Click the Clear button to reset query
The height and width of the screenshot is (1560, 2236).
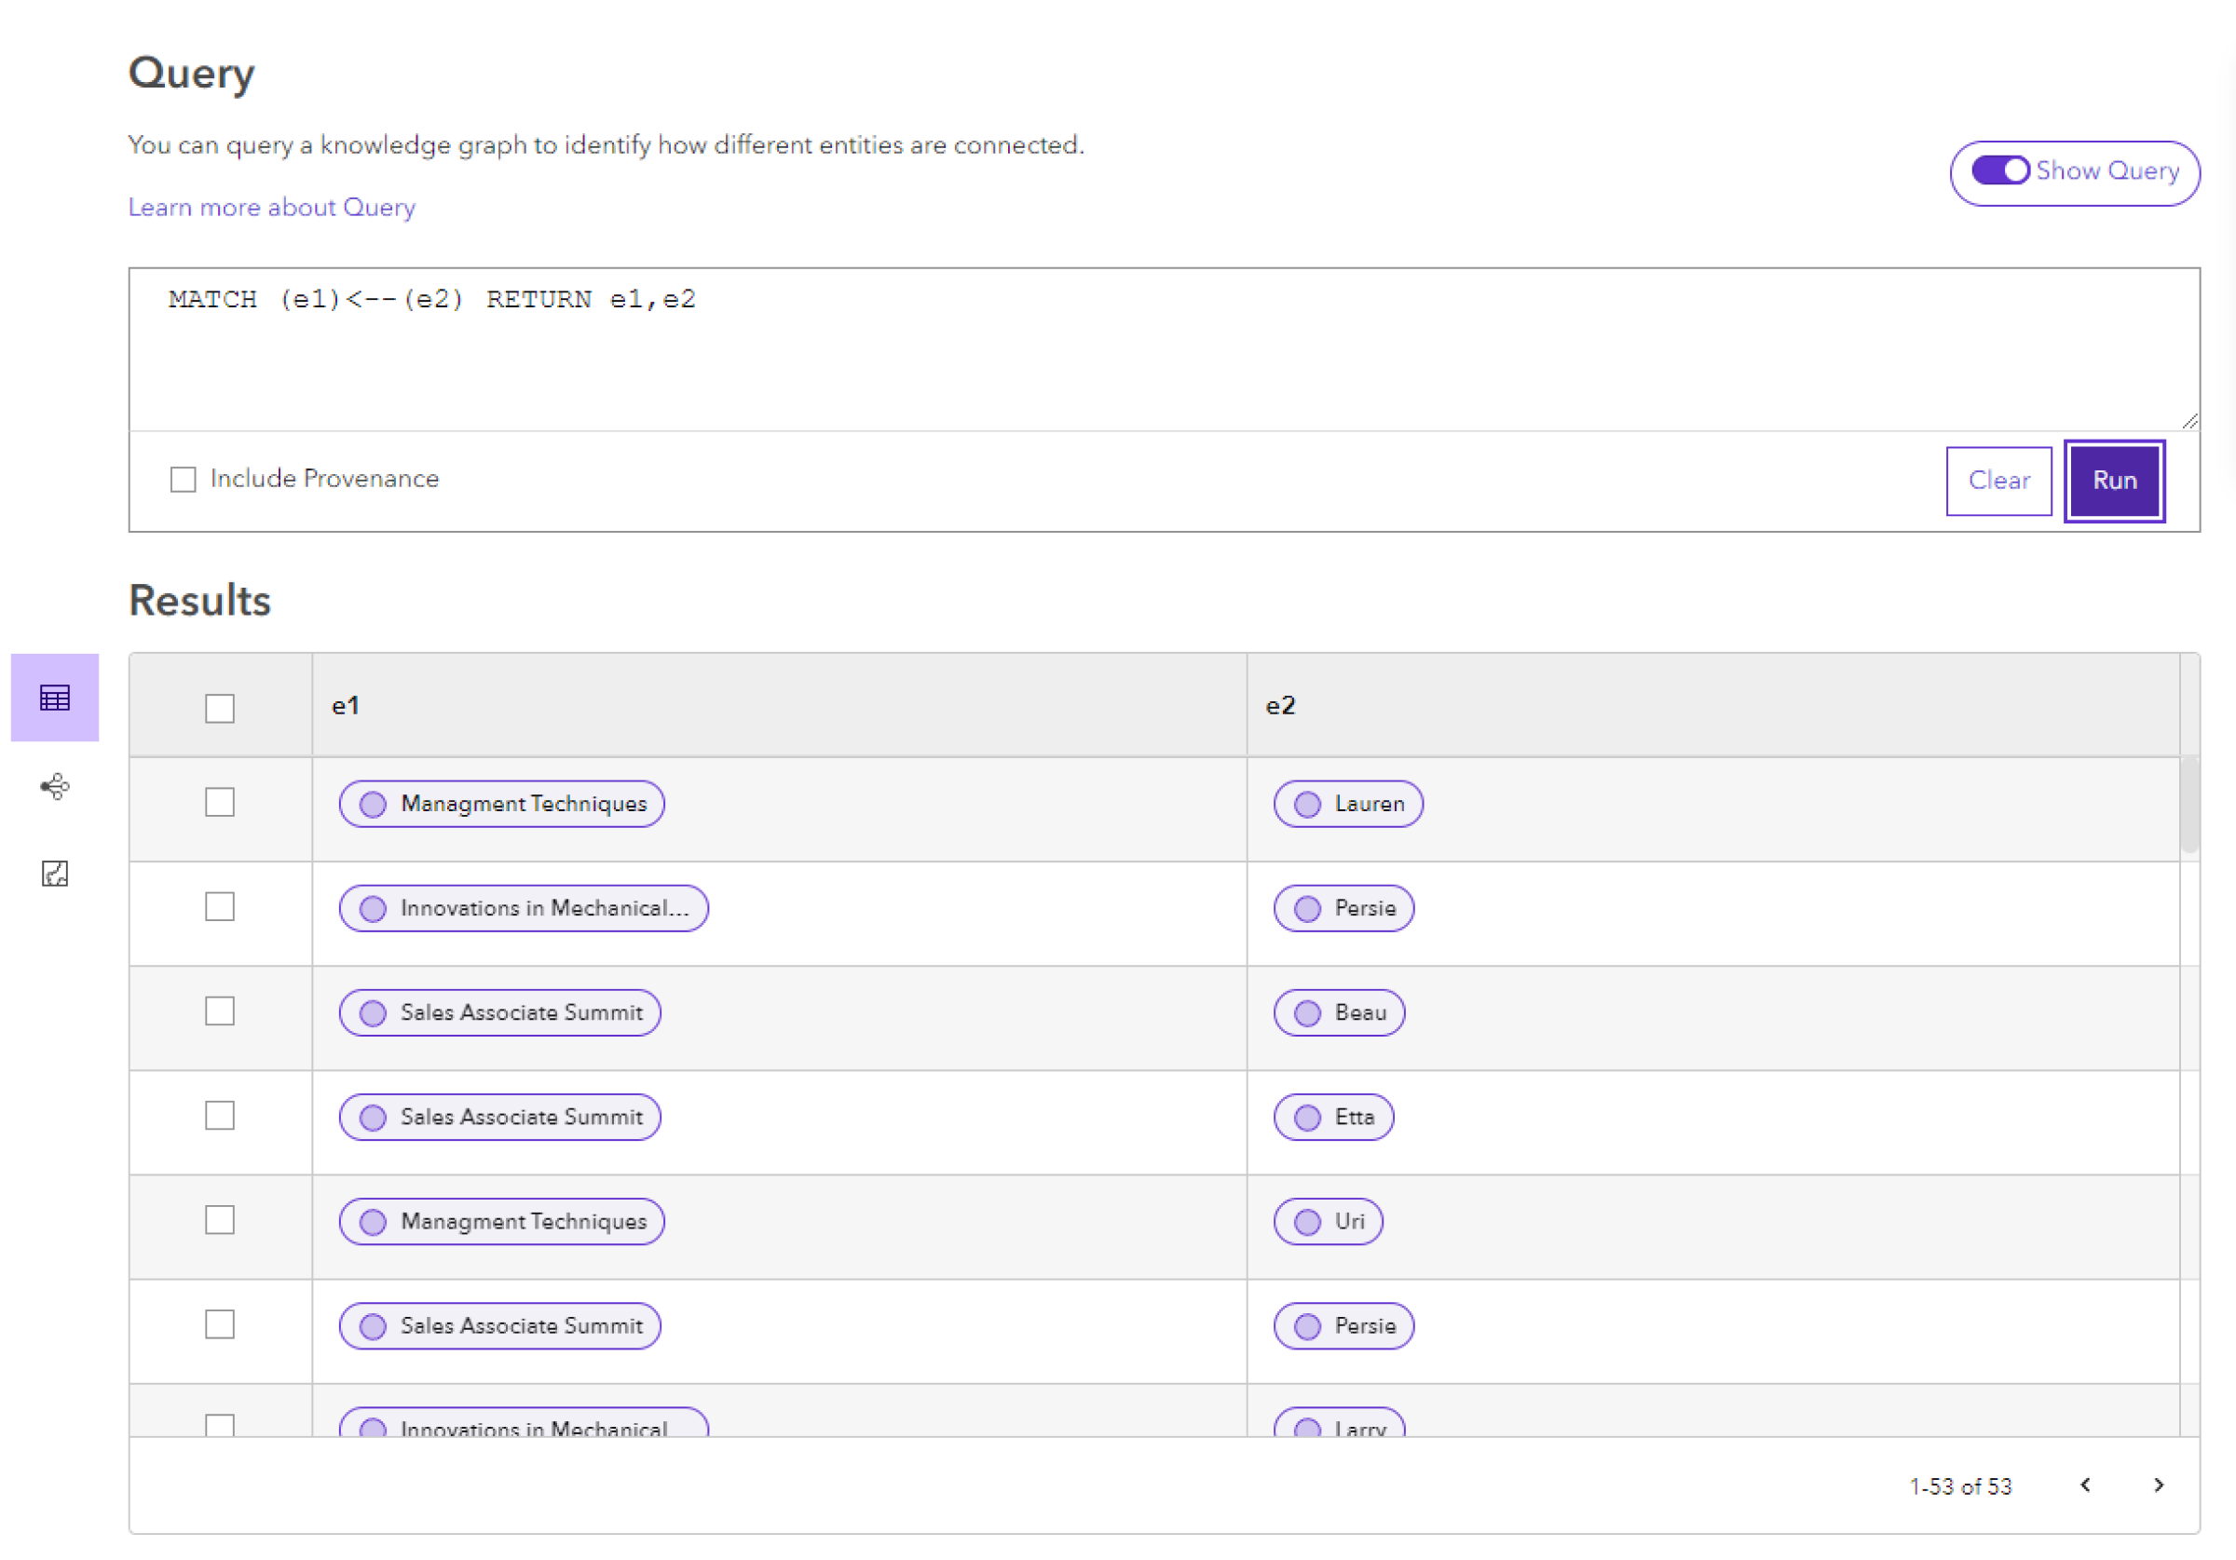click(1998, 478)
